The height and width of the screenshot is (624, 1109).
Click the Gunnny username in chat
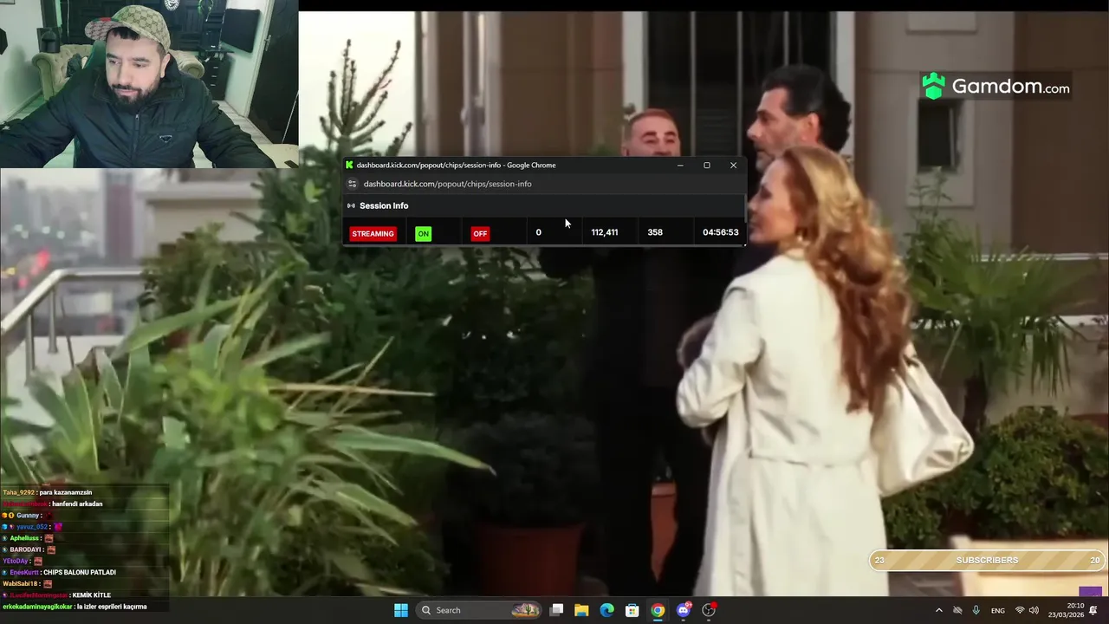point(28,516)
